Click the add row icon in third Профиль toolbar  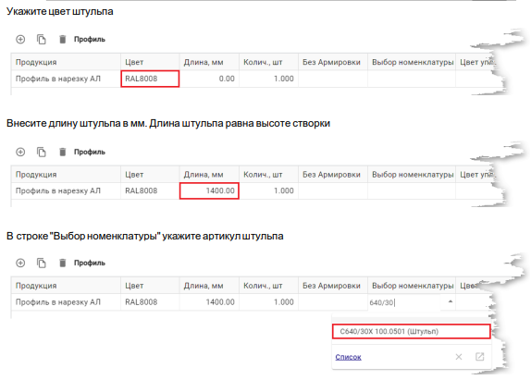pyautogui.click(x=20, y=263)
